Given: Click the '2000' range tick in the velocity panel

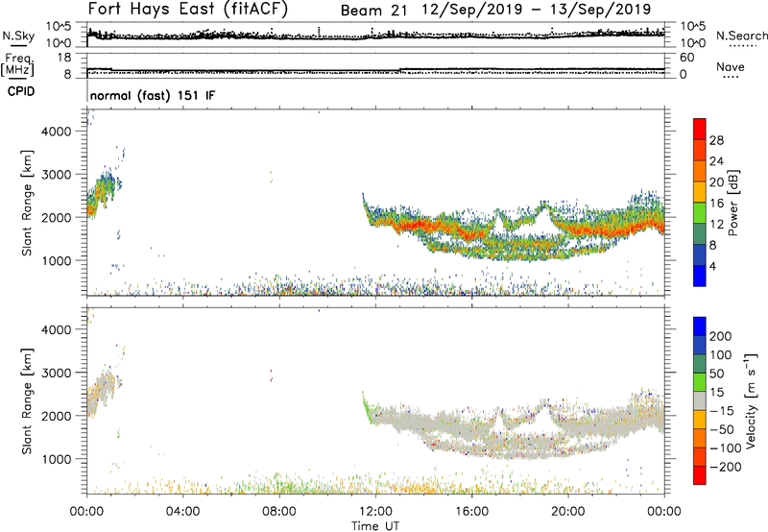Looking at the screenshot, I should (57, 416).
